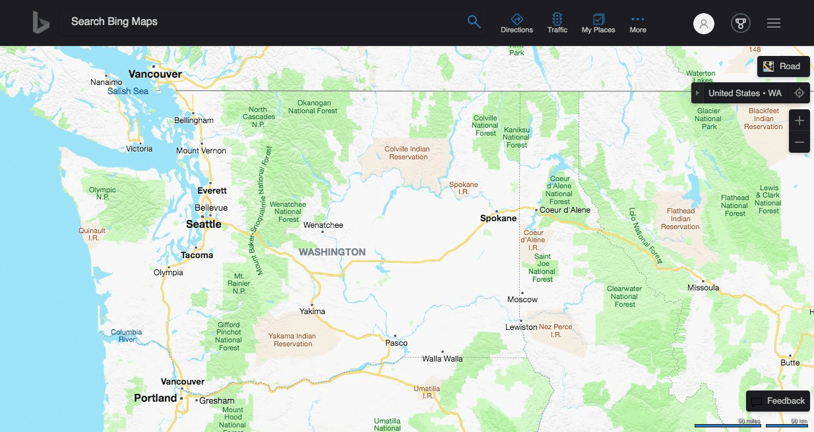
Task: Click the Gresham label
Action: coord(217,400)
